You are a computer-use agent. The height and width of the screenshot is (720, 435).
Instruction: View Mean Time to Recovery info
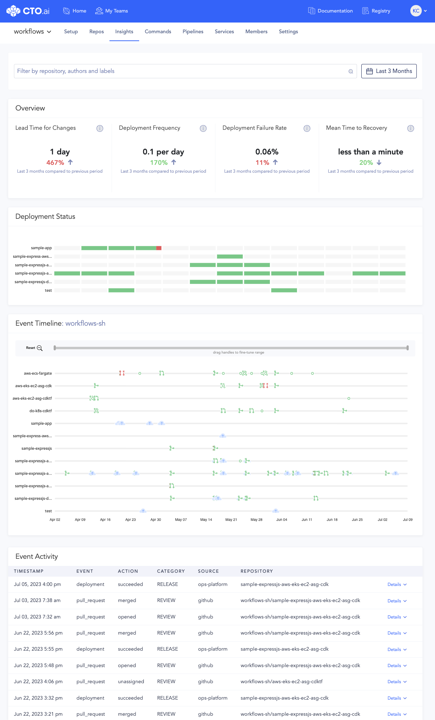(x=411, y=128)
